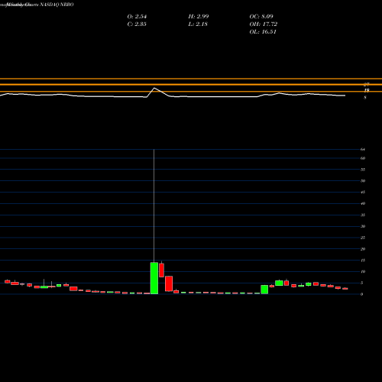
Task: Click the 'OL: 16.51' value
Action: [x=263, y=31]
